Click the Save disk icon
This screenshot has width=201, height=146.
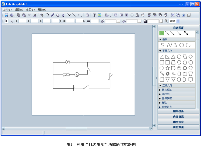(6, 15)
